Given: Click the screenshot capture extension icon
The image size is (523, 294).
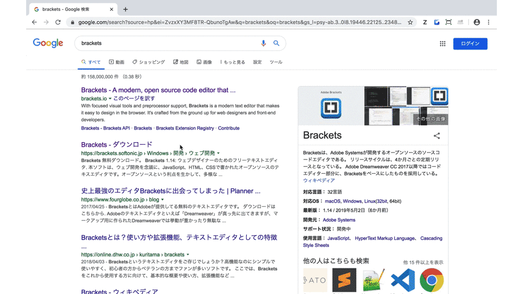Looking at the screenshot, I should point(448,22).
